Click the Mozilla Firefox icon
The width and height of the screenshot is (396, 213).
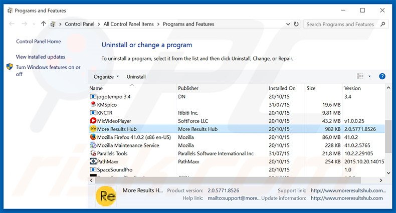pyautogui.click(x=93, y=137)
